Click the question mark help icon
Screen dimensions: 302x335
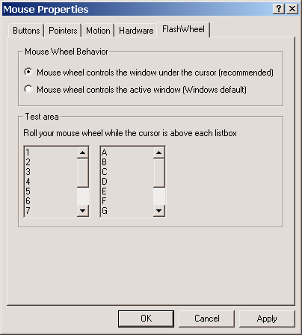tap(279, 9)
